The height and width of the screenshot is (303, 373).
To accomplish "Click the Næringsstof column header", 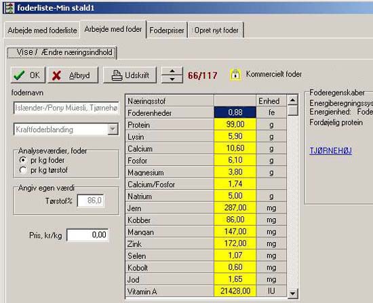I will 170,100.
